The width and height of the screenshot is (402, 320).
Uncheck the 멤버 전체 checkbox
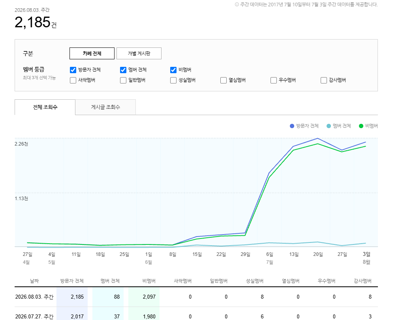[x=123, y=70]
